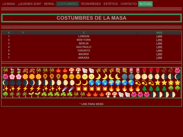
Task: Pick the comet emoji adjacent to the collision burst
Action: 72,89
